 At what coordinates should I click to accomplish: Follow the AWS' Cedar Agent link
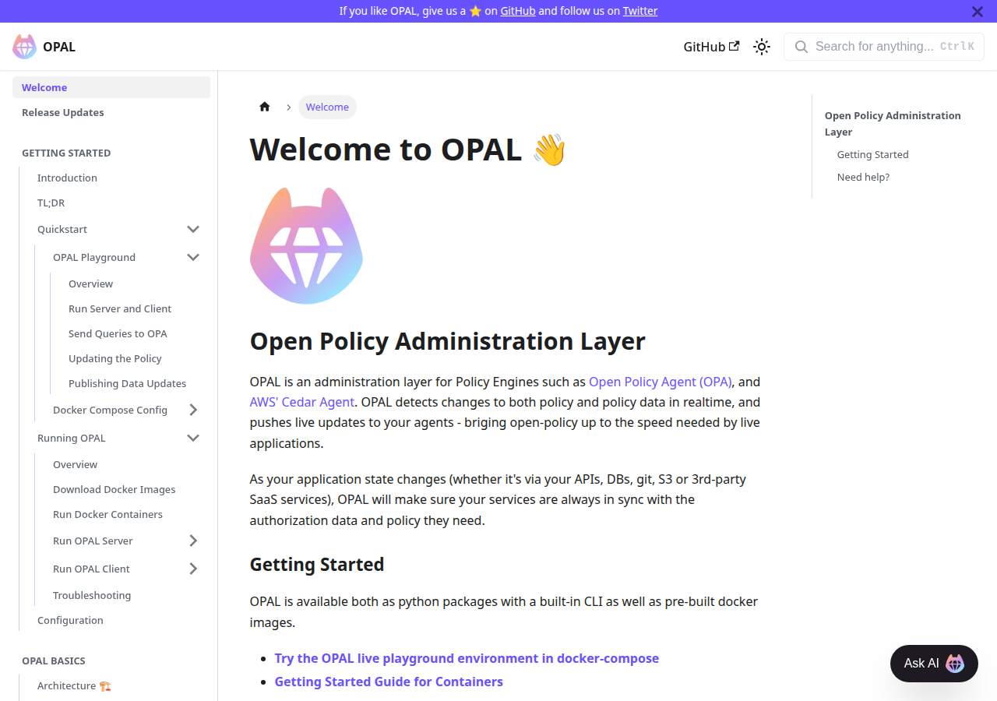(302, 402)
